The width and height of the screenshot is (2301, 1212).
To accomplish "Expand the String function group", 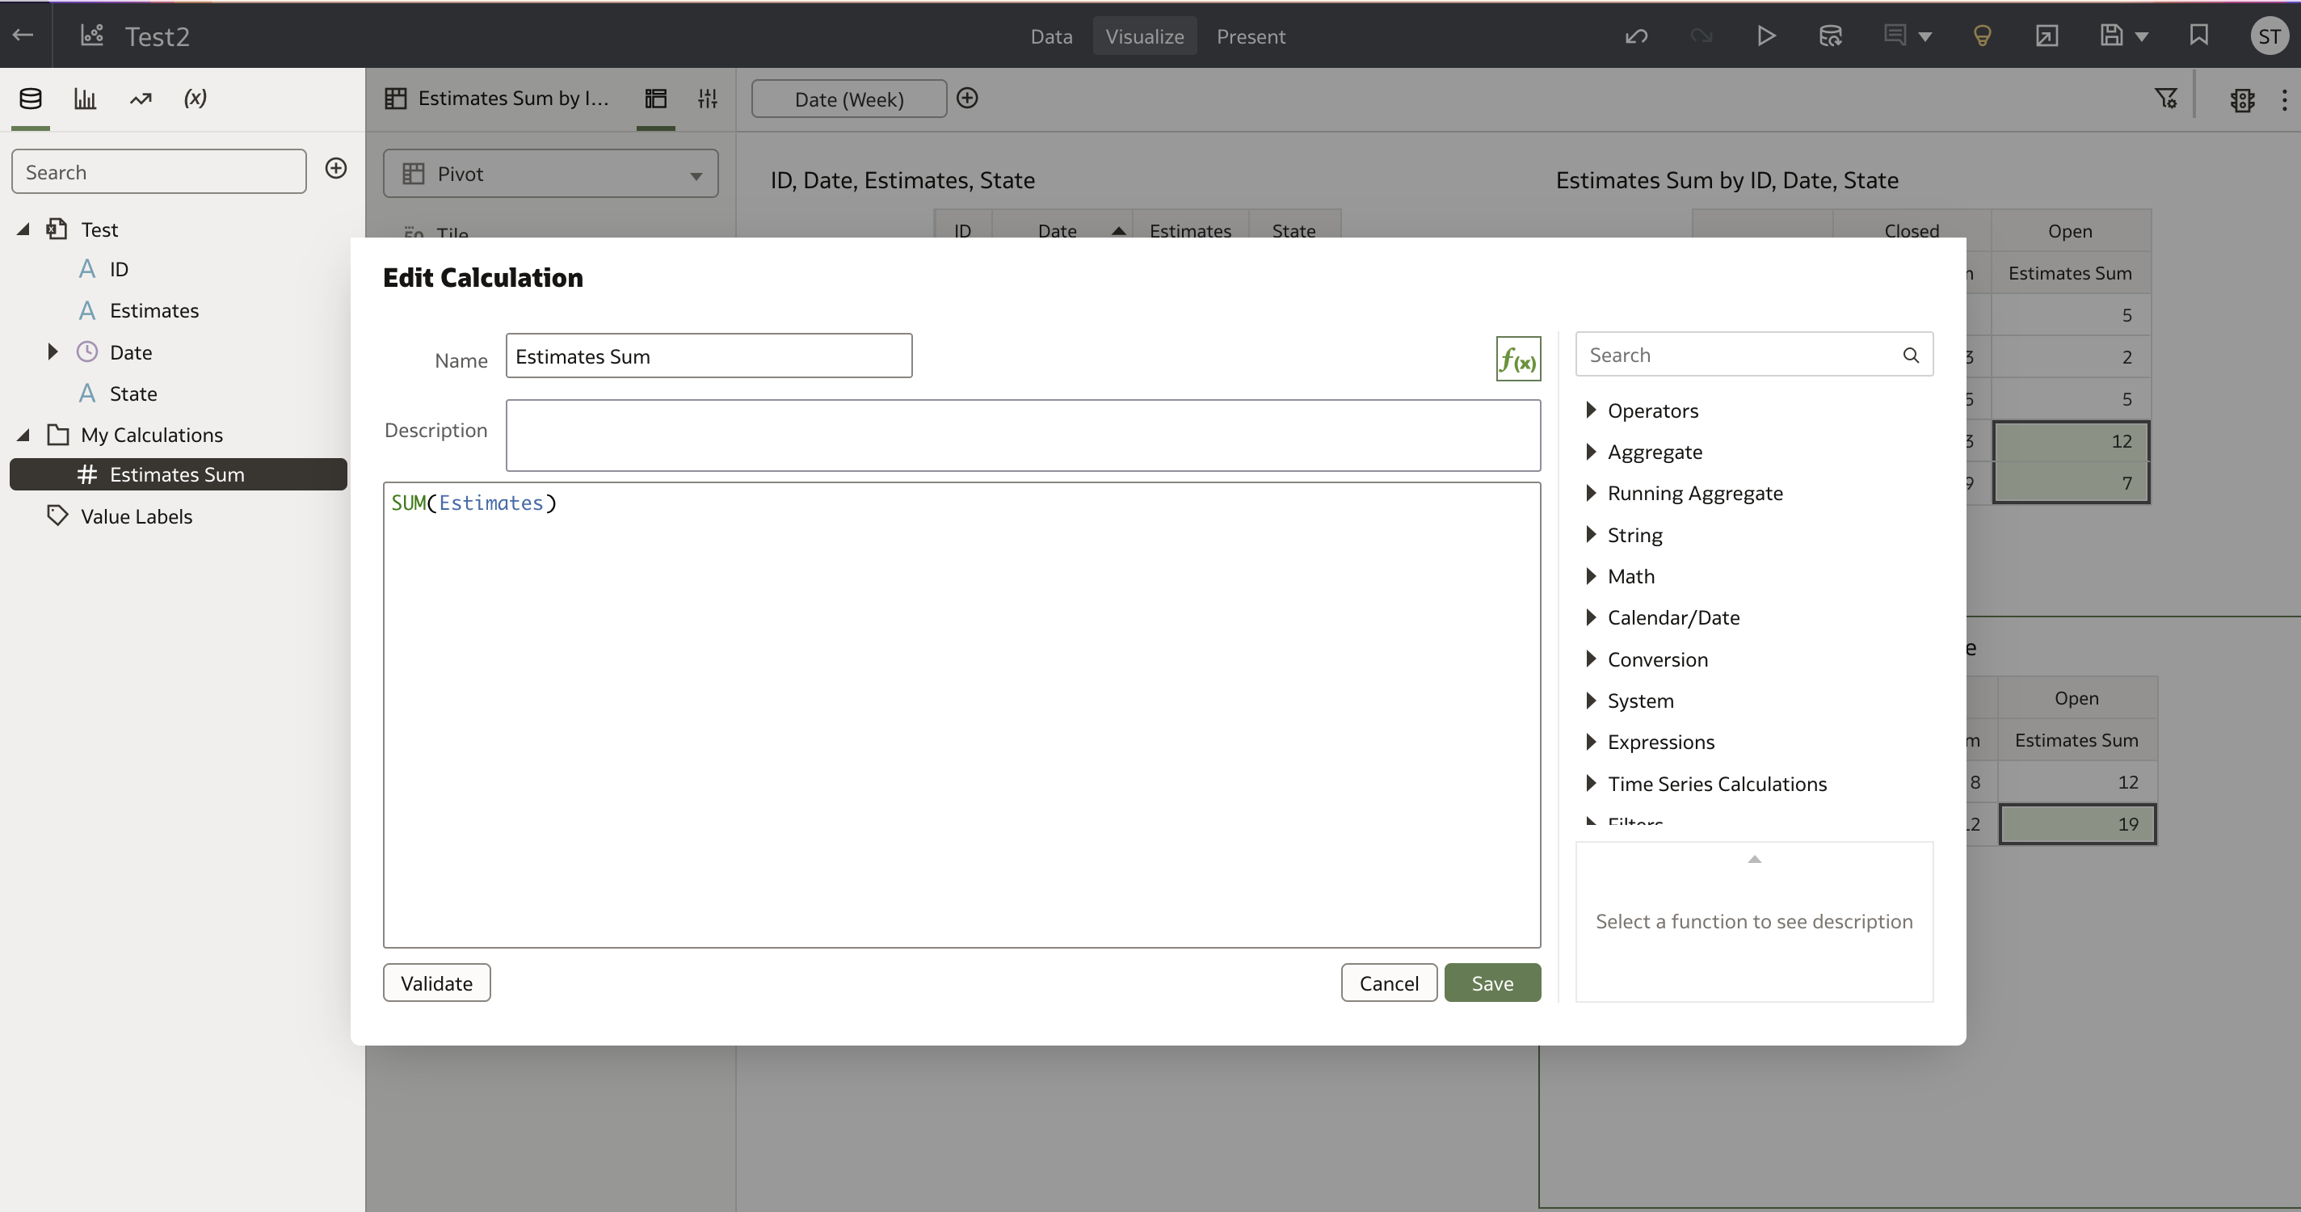I will point(1591,534).
